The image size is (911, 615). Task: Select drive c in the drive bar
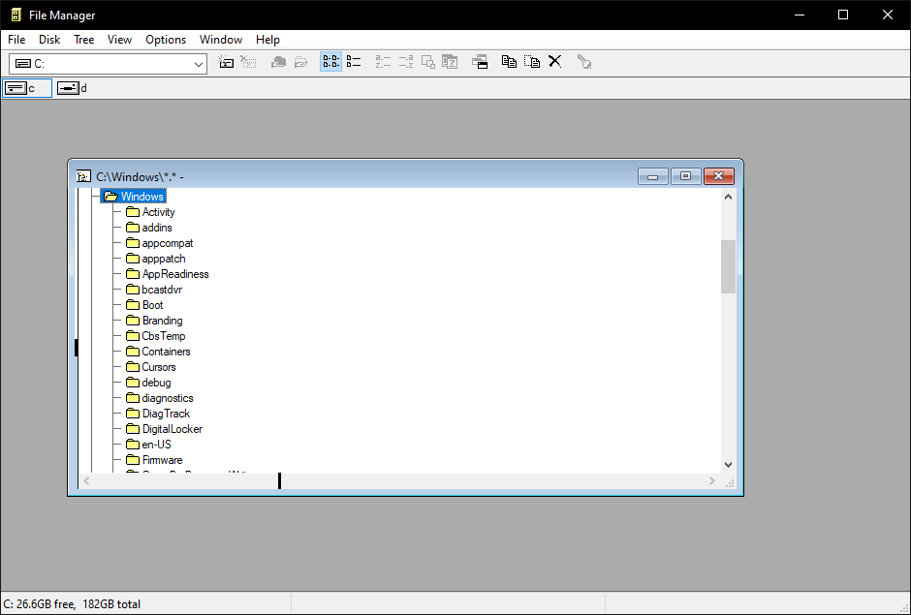coord(27,88)
